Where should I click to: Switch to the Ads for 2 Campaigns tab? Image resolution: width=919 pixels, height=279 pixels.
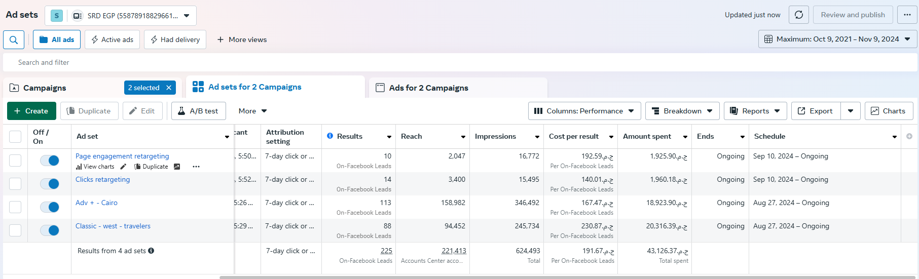point(428,88)
